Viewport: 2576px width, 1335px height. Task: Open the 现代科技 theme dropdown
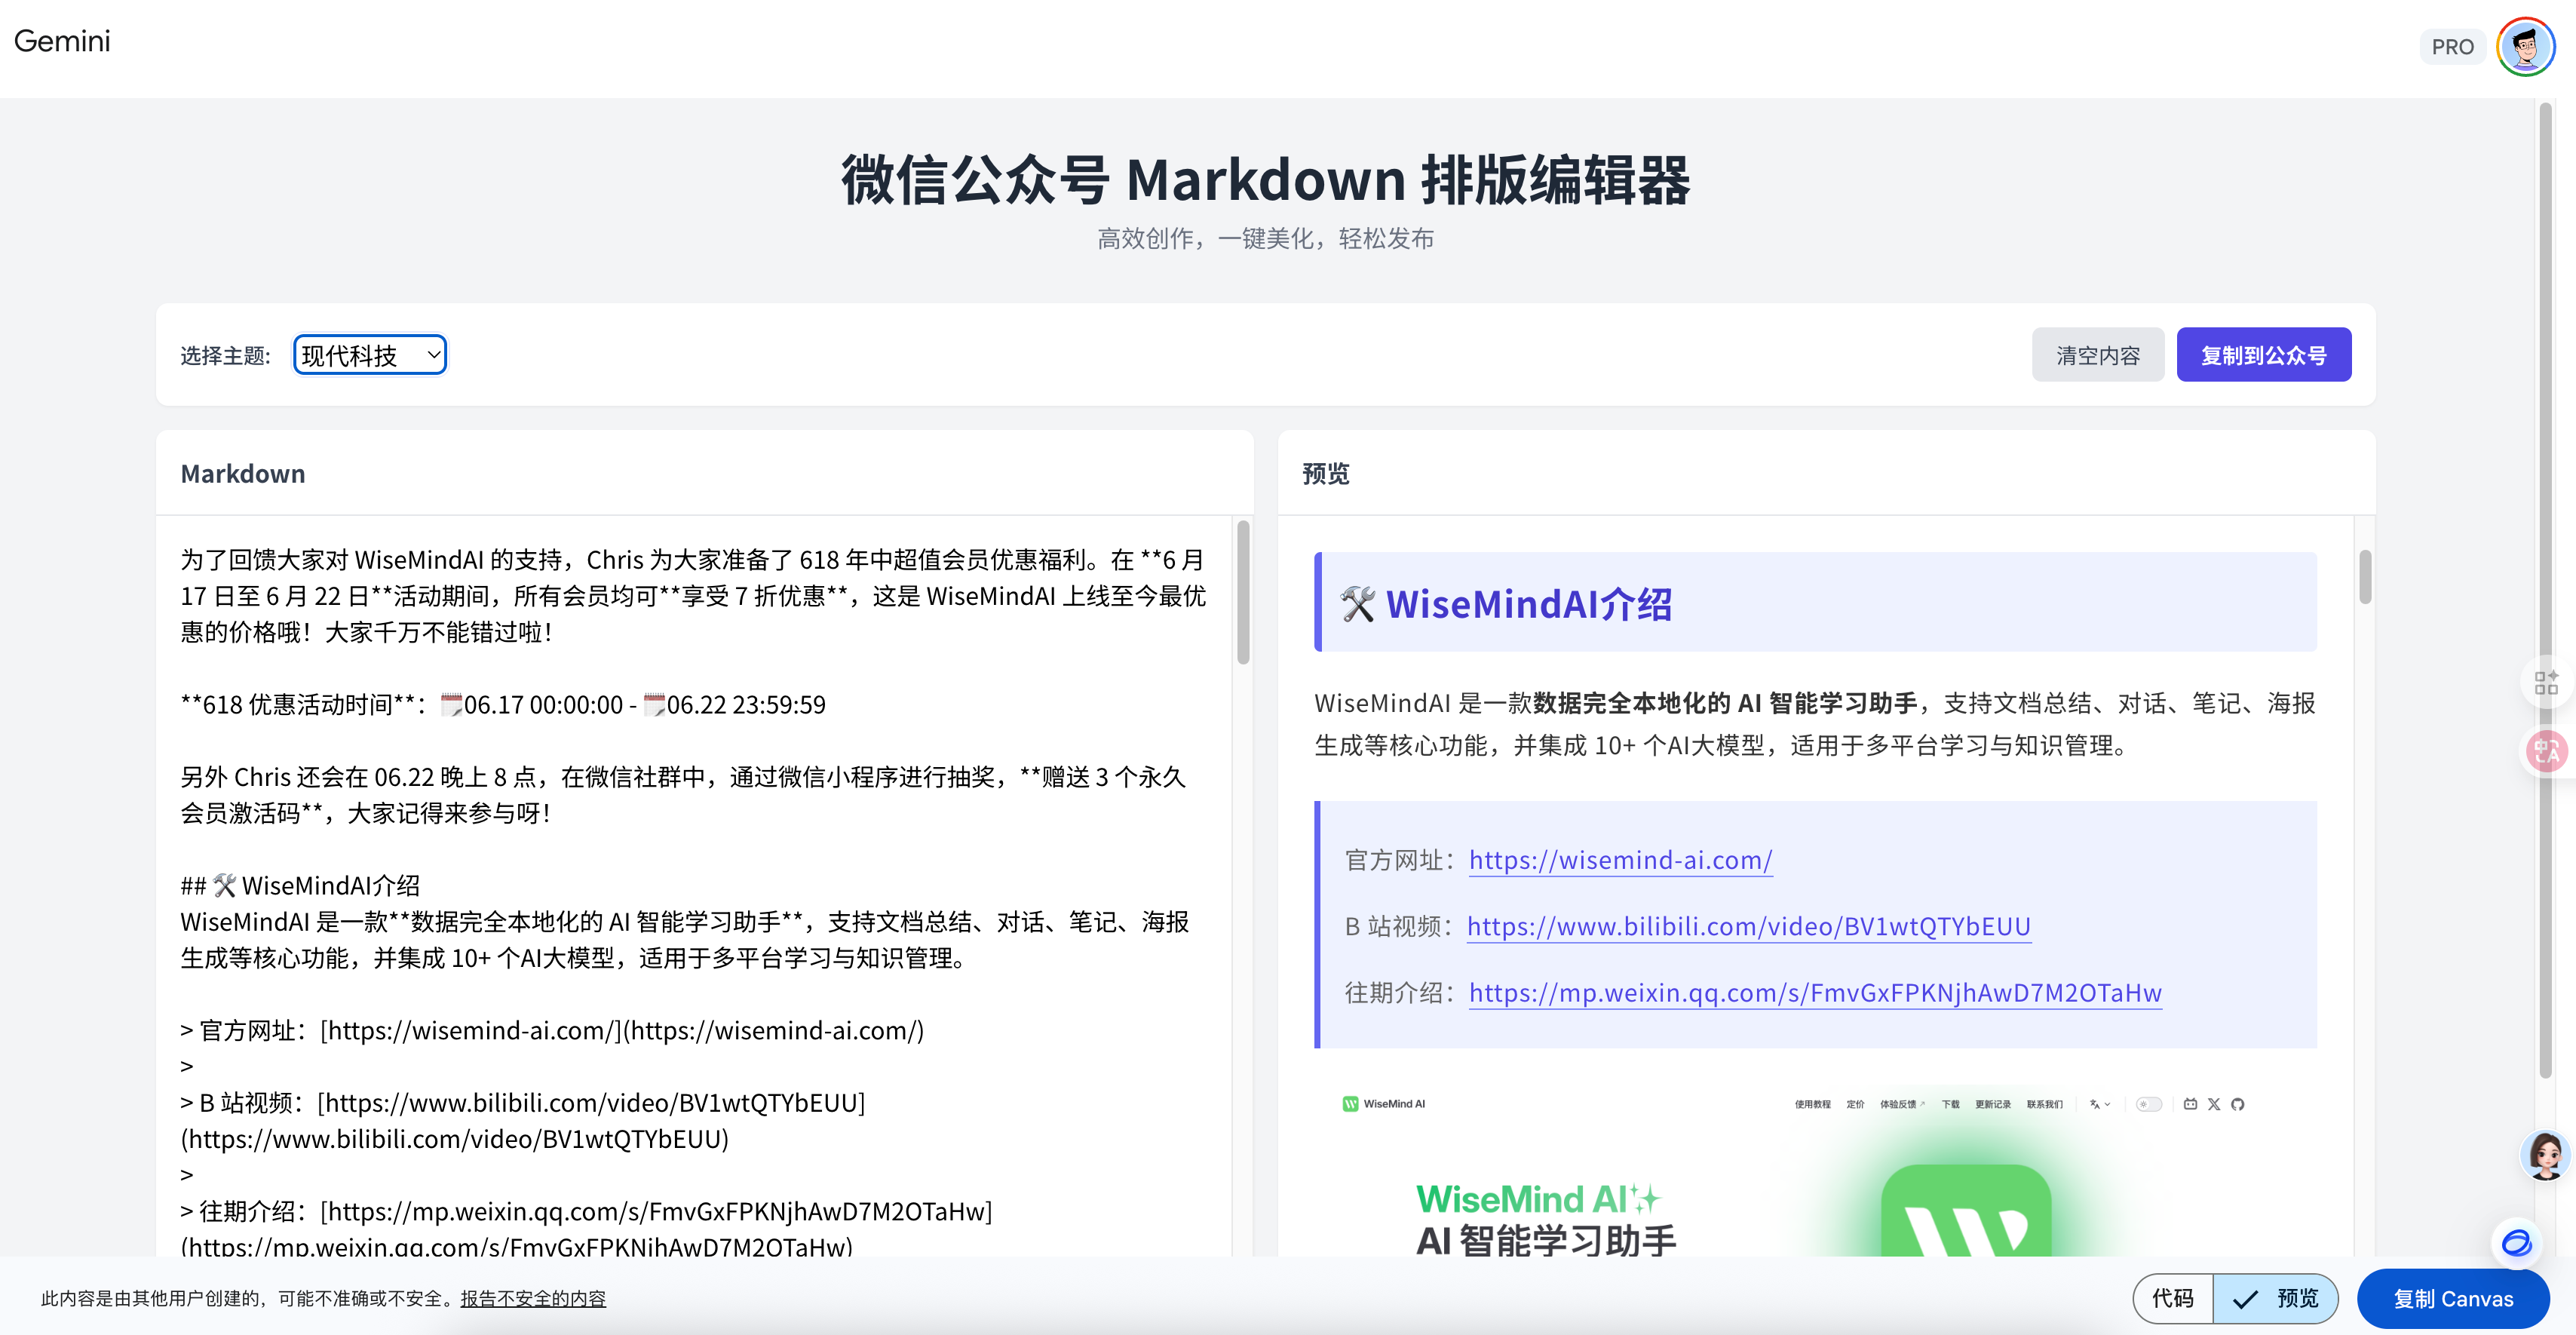coord(370,355)
